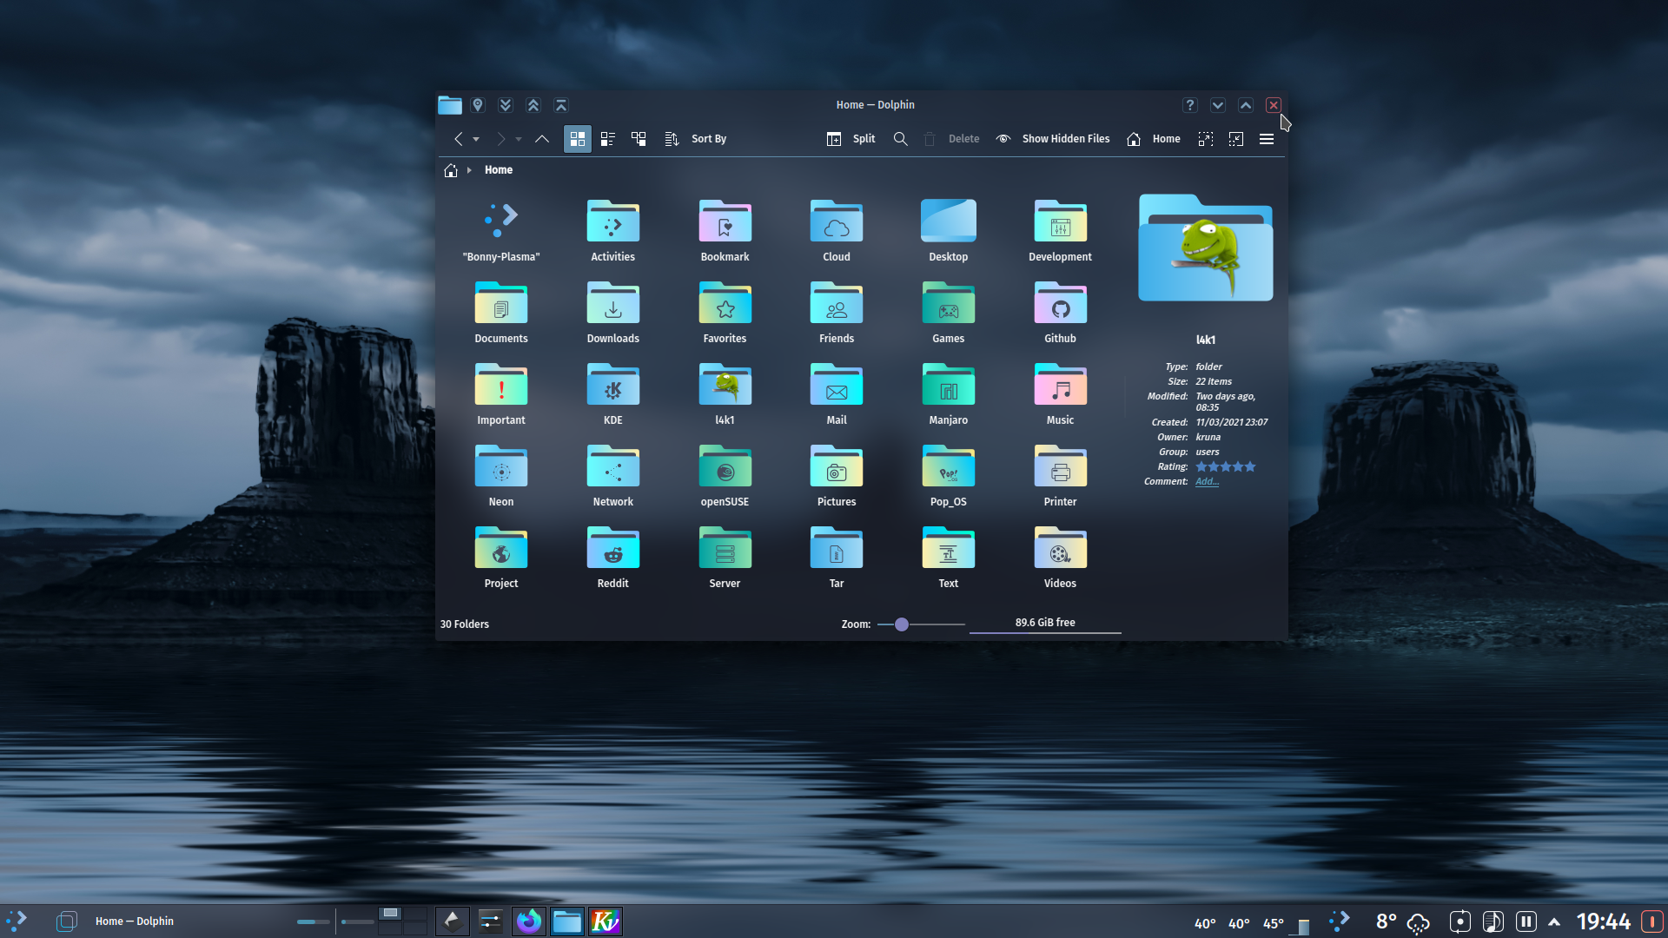Select the Downloads folder

613,313
